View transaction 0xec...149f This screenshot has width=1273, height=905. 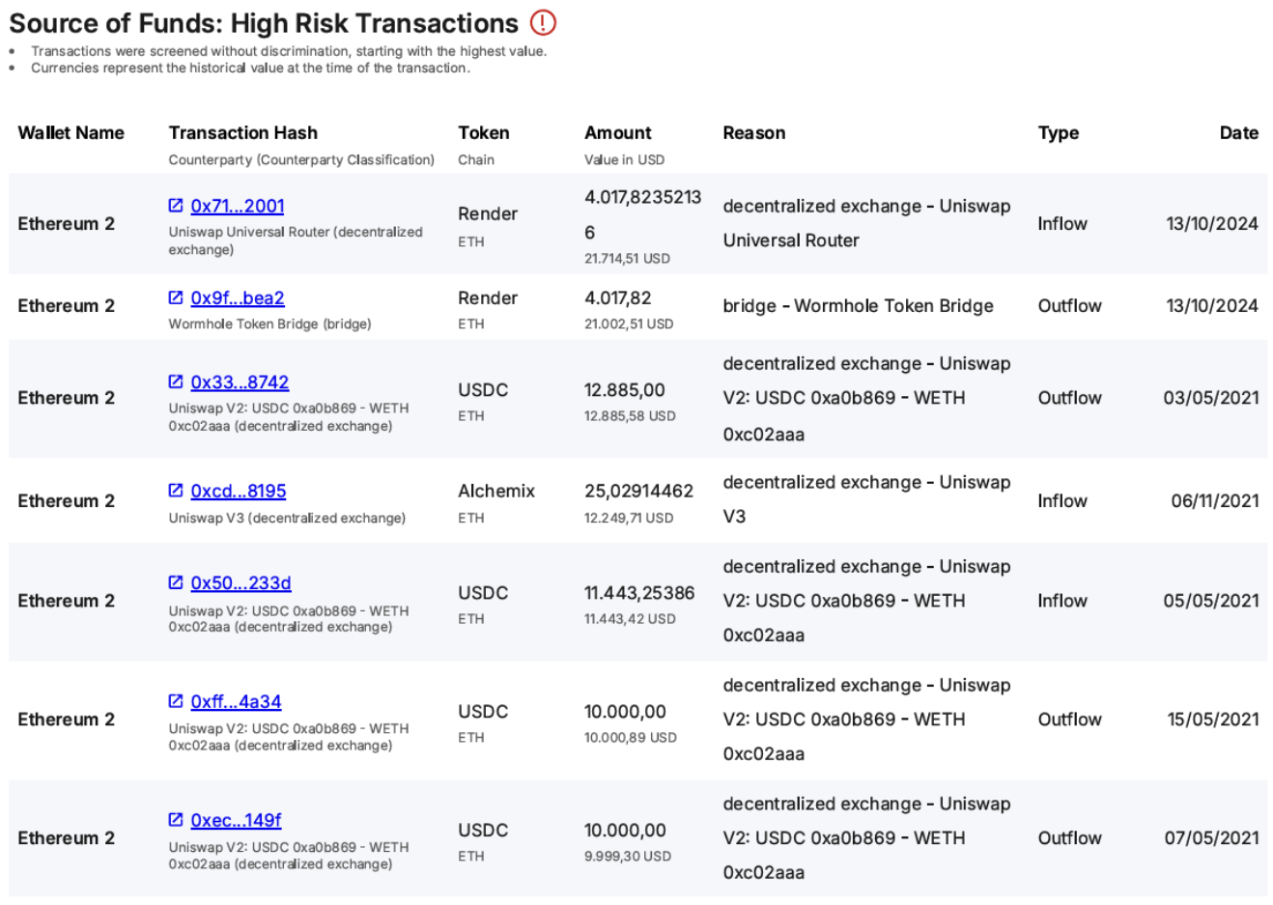pos(236,821)
